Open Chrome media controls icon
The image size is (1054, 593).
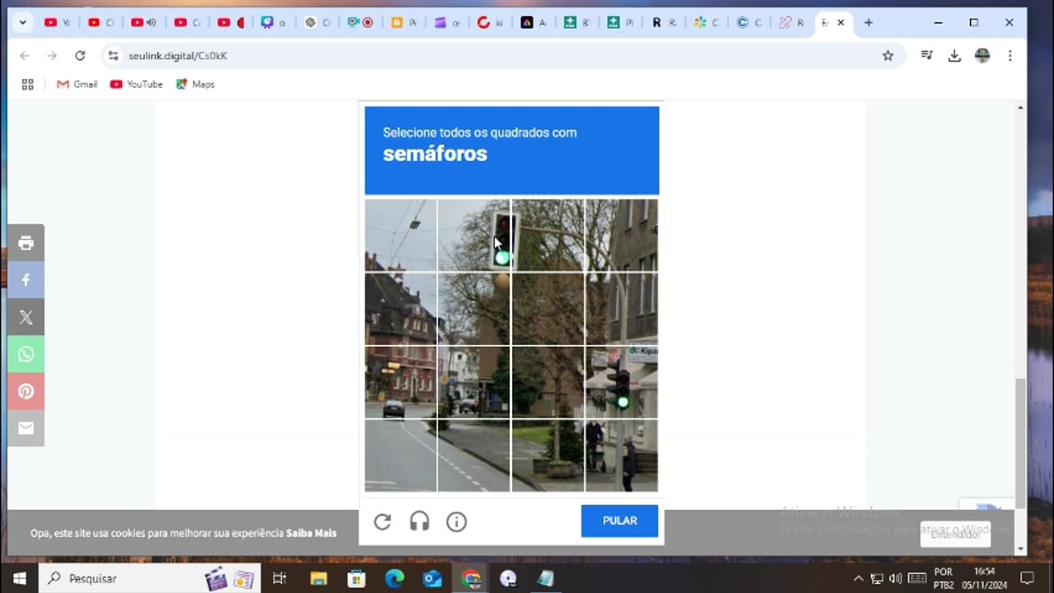927,55
